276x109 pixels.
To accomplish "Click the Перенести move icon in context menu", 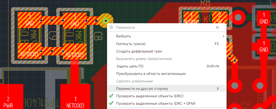I will tap(111, 27).
